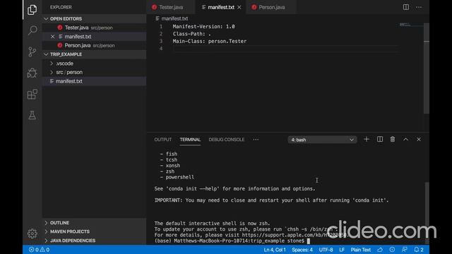Switch to the TERMINAL panel tab
The width and height of the screenshot is (452, 254).
coord(190,140)
